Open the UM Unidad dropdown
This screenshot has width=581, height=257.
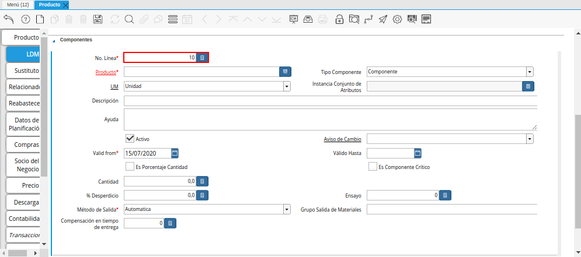(x=287, y=86)
